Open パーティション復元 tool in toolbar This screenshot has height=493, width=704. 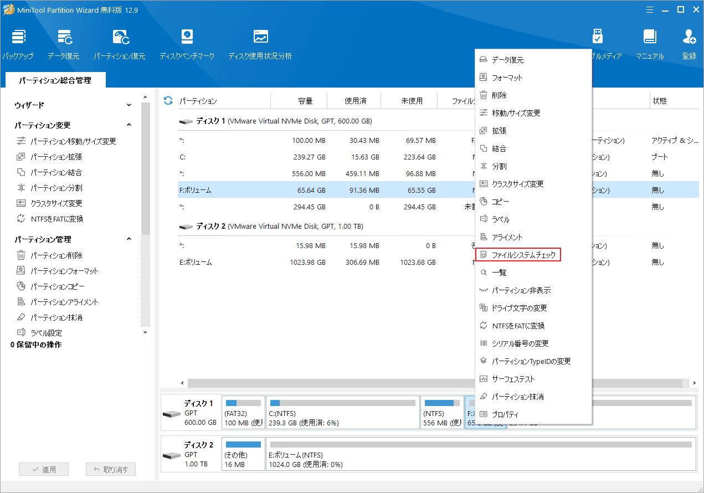pos(120,45)
